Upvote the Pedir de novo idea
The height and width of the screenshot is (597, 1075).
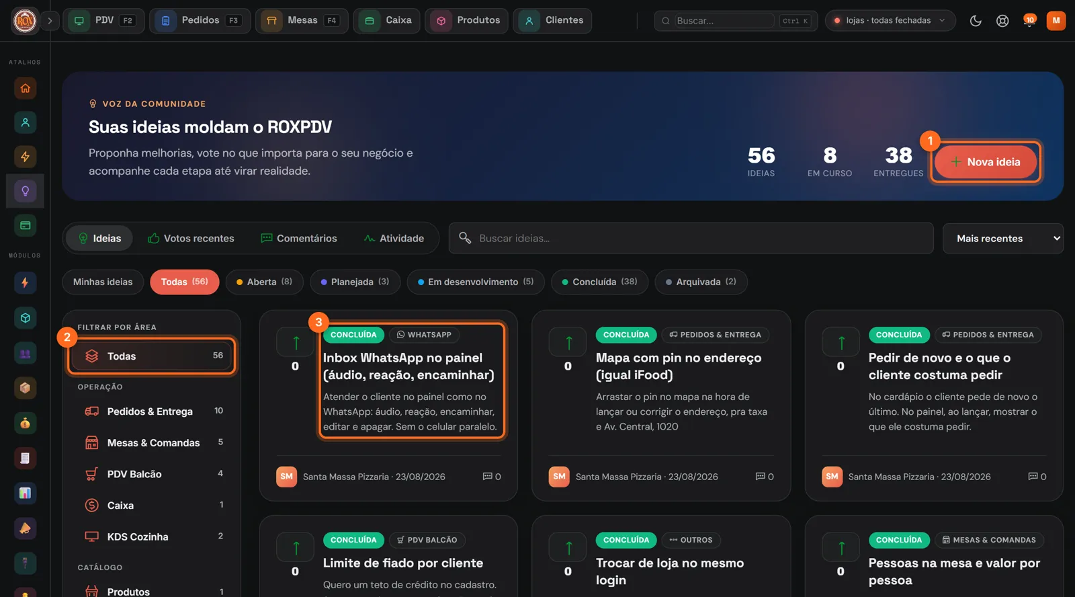pos(841,343)
